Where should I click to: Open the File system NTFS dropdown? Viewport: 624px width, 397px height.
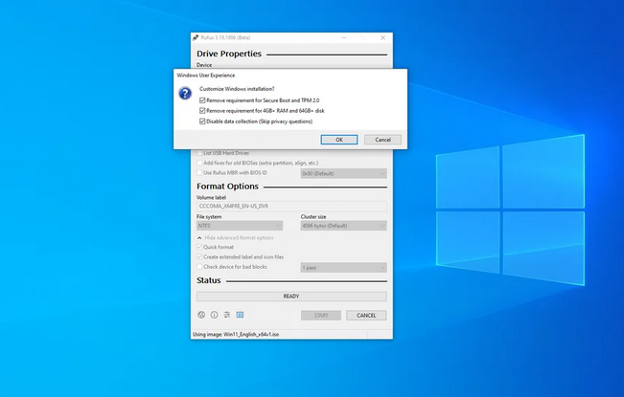tap(243, 226)
